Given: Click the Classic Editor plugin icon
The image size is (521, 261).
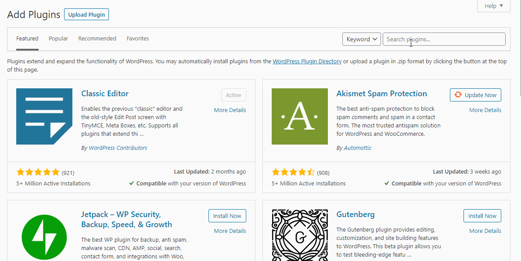Looking at the screenshot, I should (x=44, y=116).
